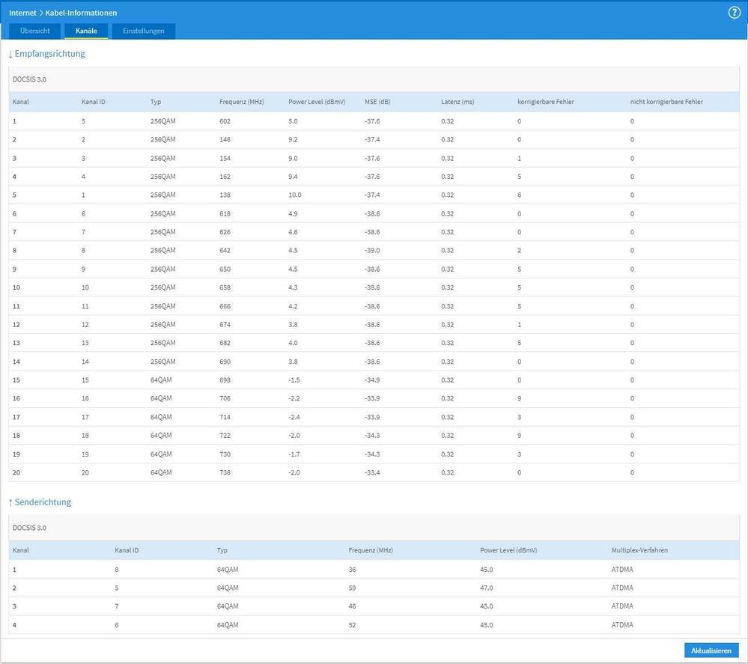Click the Aktualisieren button
748x664 pixels.
[711, 651]
